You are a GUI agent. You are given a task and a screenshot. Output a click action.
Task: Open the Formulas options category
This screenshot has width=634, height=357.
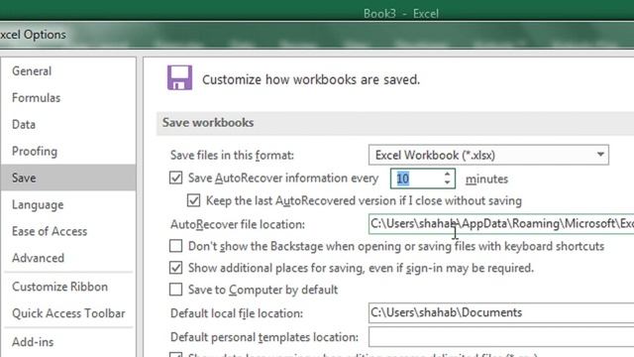click(36, 98)
